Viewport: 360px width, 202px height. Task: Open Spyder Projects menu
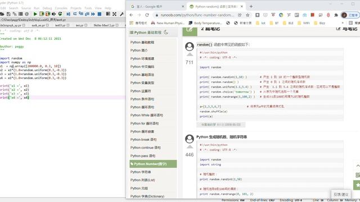click(76, 8)
